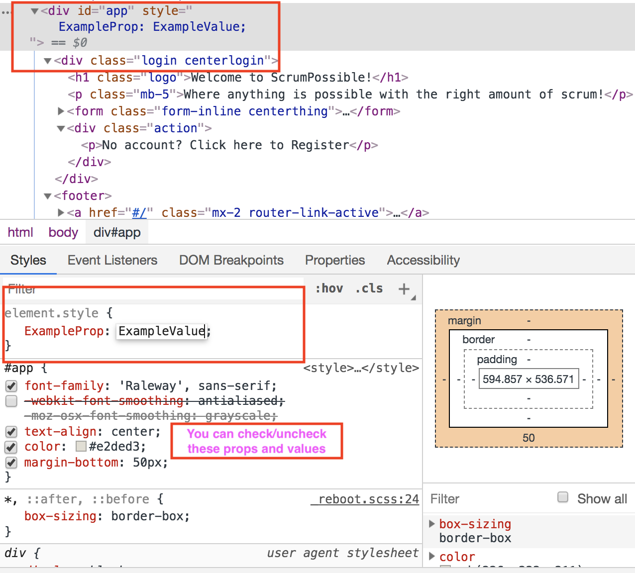Click the box-sizing: border-box declaration under reboot
Screen dimensions: 635x573
tap(107, 516)
